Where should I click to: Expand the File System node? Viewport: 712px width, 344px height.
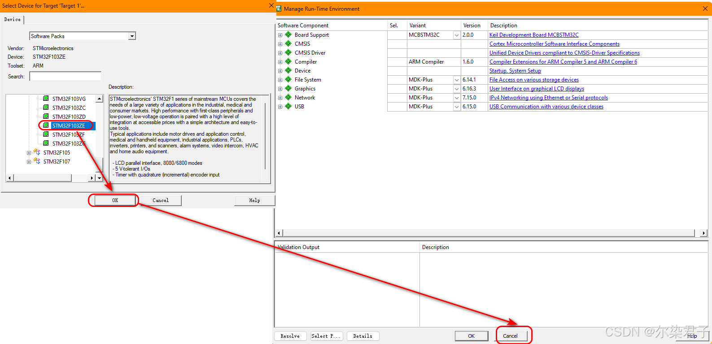[280, 80]
